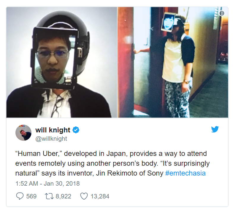Screen dimensions: 233x216
Task: Open the hallway photo on right
Action: point(173,62)
